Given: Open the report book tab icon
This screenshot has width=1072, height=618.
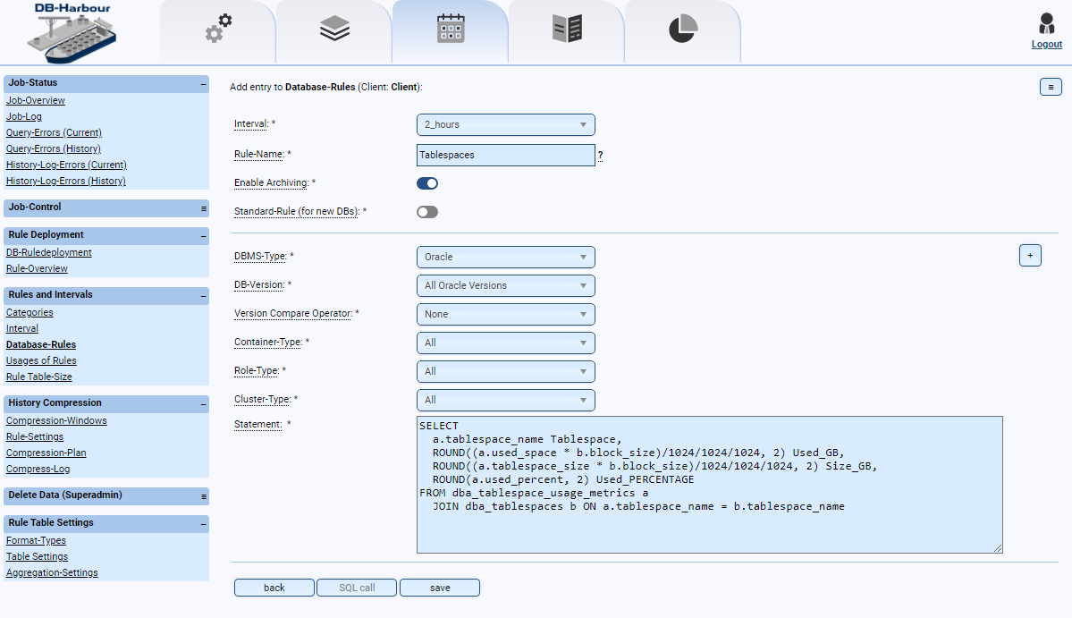Looking at the screenshot, I should pyautogui.click(x=565, y=29).
